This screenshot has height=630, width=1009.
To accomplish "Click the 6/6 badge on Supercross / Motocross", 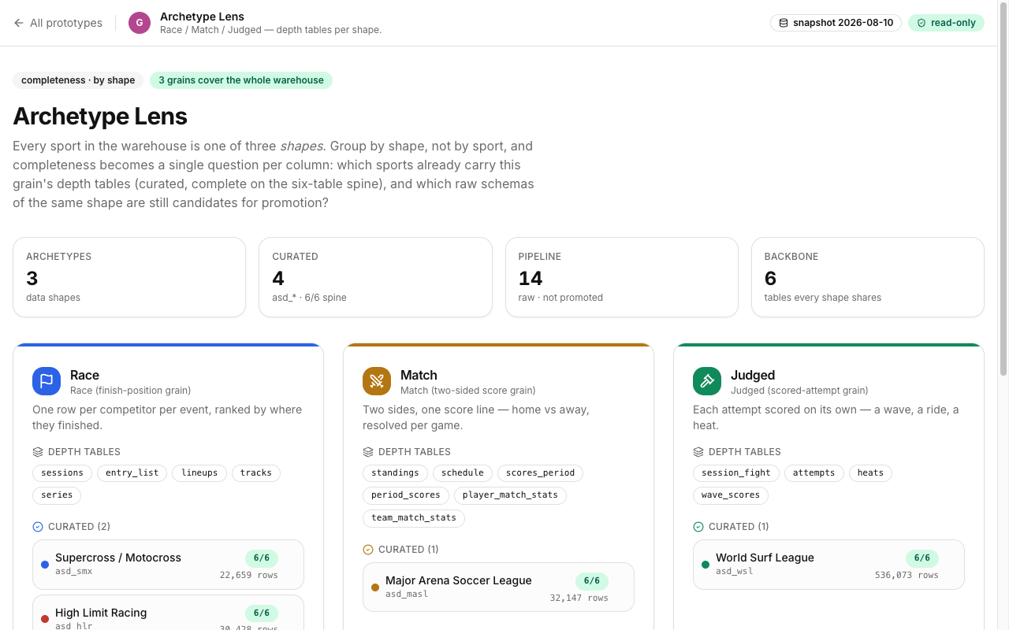I will pos(262,558).
